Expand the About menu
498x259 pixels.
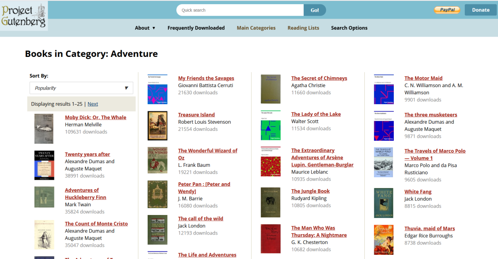pyautogui.click(x=145, y=28)
